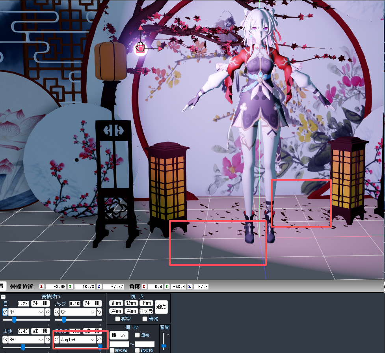Toggle the 追従 follow button

[x=161, y=307]
